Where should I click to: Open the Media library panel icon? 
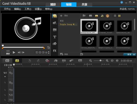(55, 16)
